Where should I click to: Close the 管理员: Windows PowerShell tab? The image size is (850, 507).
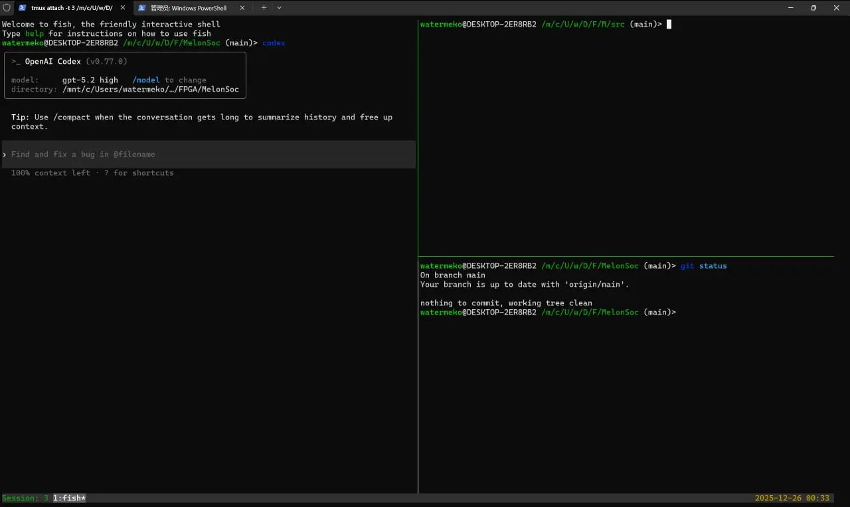click(x=242, y=8)
